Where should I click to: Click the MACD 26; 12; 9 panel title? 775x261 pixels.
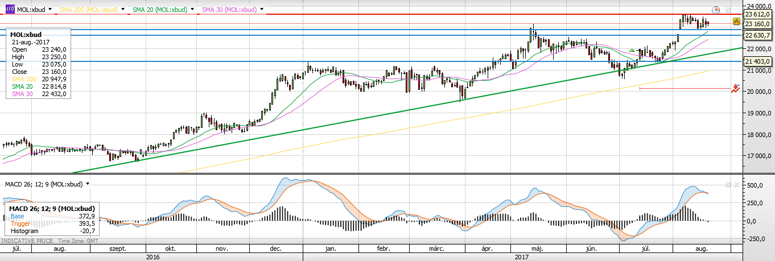44,184
